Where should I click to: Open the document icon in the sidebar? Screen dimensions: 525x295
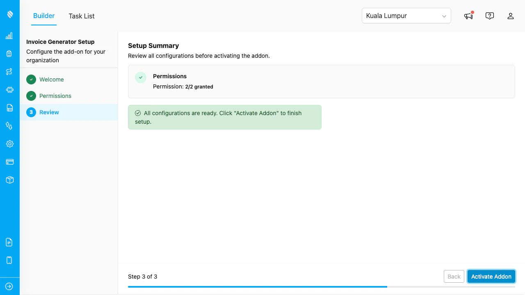9,108
